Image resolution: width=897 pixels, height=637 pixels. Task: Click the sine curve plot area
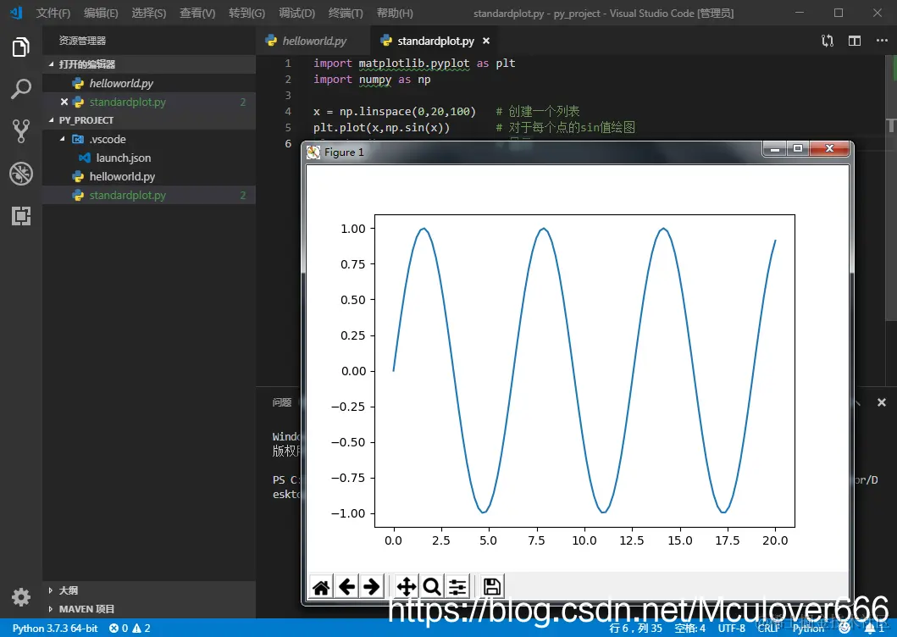(x=584, y=370)
